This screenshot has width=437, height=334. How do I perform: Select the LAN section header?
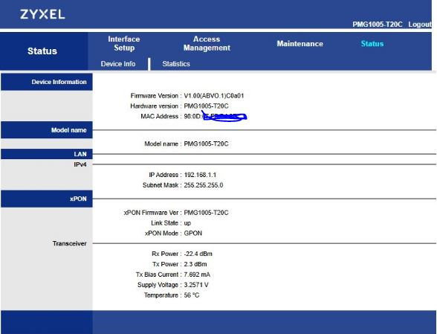point(47,154)
